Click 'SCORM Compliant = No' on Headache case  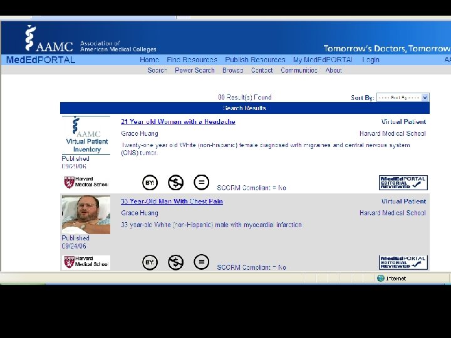pos(251,188)
